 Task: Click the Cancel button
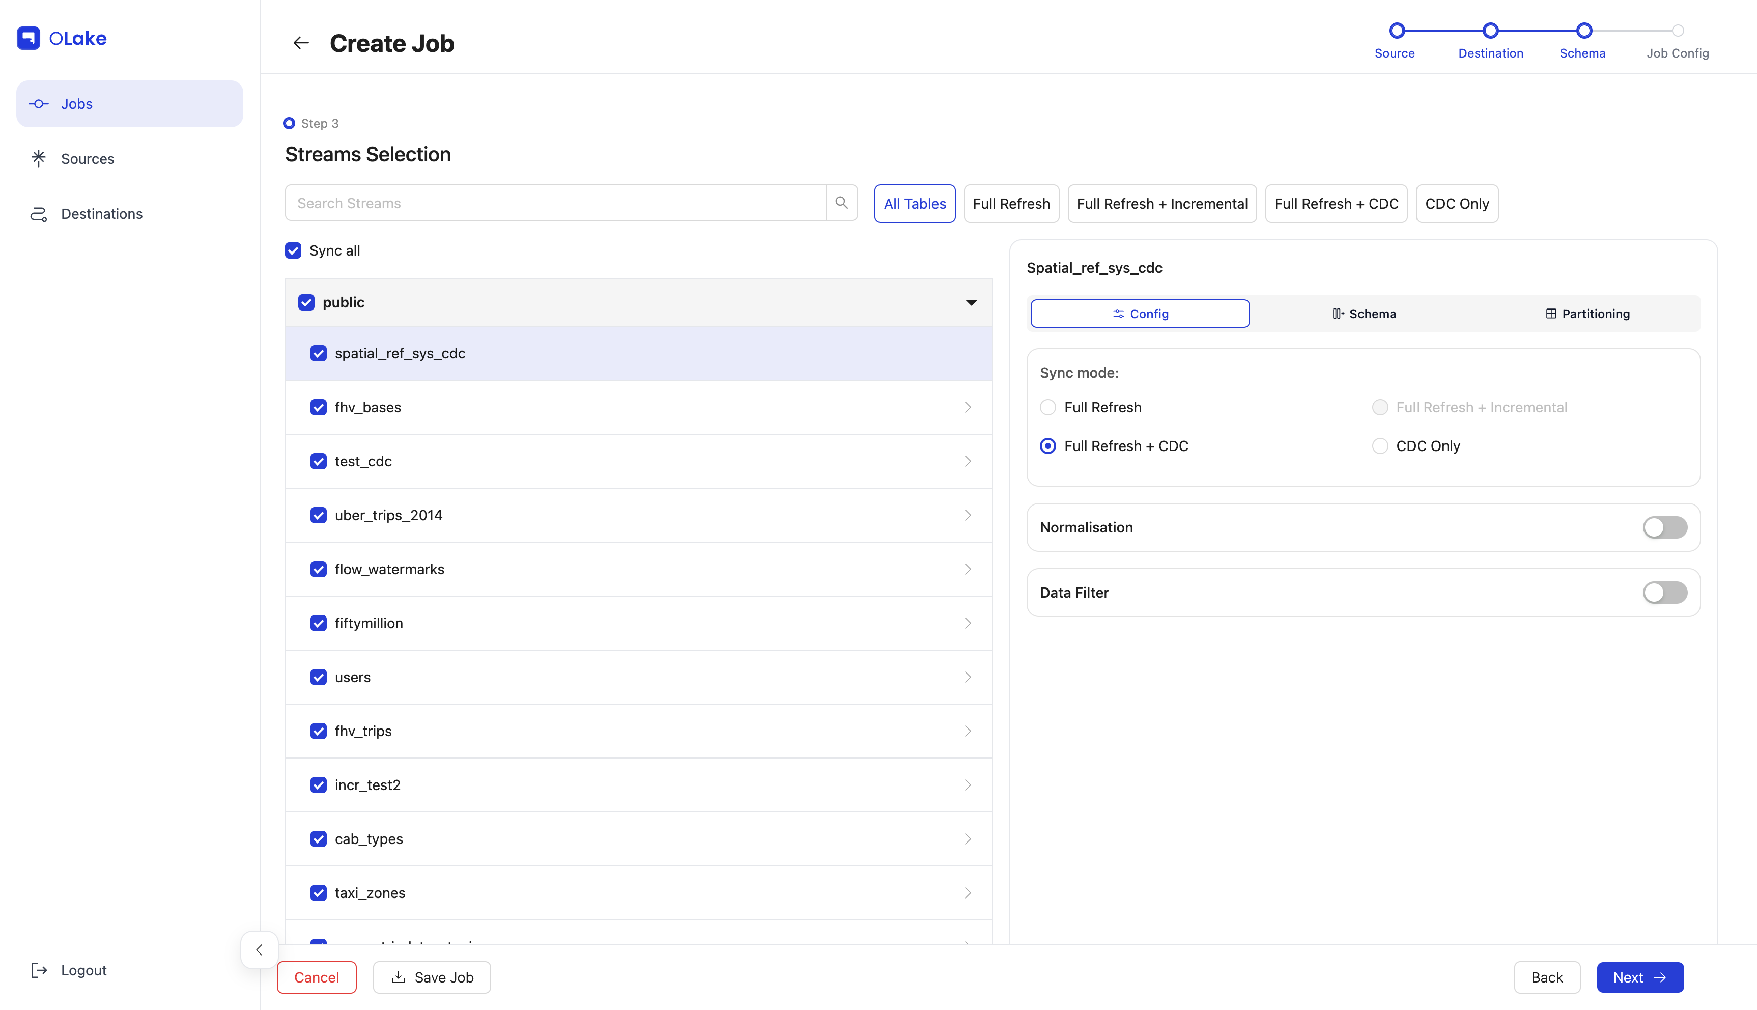317,977
